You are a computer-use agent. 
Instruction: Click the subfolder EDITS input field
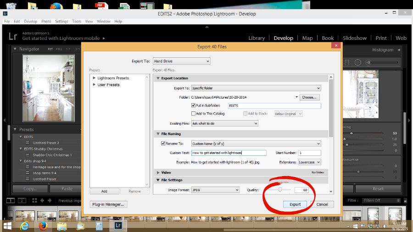(x=274, y=105)
